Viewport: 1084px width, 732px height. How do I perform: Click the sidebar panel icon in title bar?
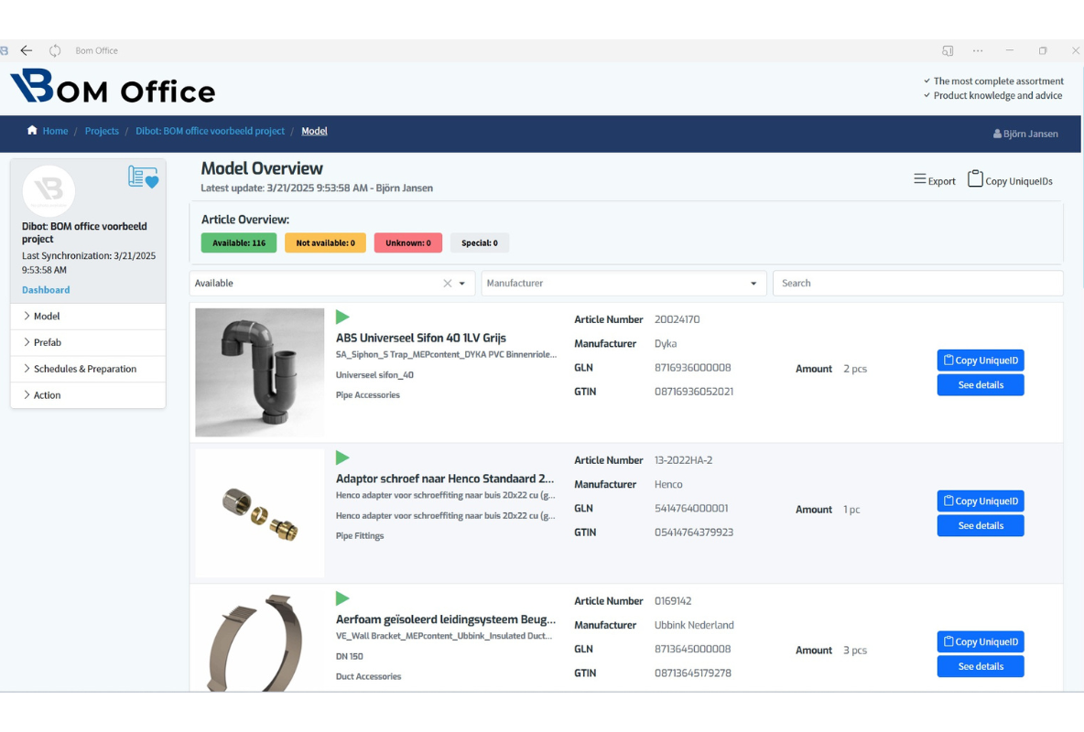pos(948,50)
